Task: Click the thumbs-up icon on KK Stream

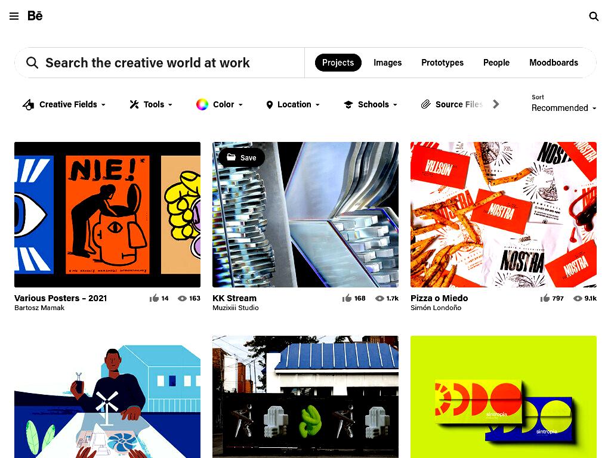Action: (347, 298)
